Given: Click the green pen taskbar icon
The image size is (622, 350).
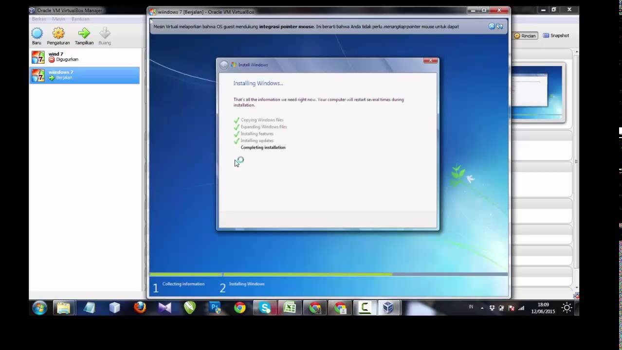Looking at the screenshot, I should (190, 308).
